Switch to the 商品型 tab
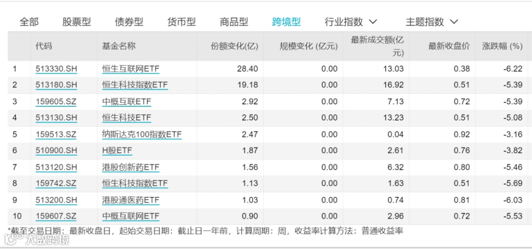 pyautogui.click(x=234, y=22)
